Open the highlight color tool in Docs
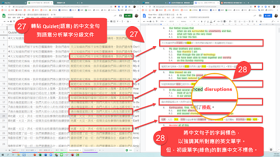This screenshot has height=157, width=280. [x=214, y=21]
